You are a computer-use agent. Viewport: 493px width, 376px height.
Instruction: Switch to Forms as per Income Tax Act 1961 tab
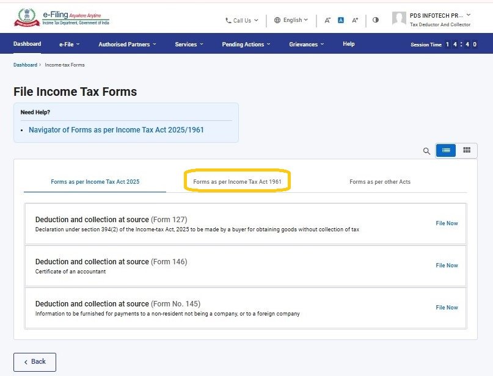coord(237,181)
